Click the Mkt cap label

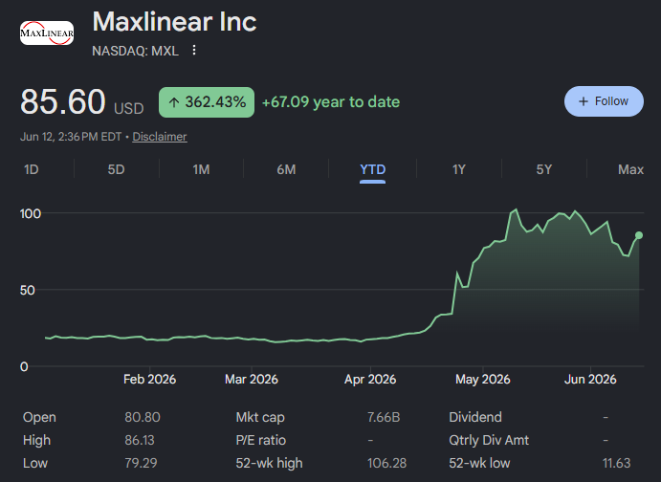pos(260,417)
